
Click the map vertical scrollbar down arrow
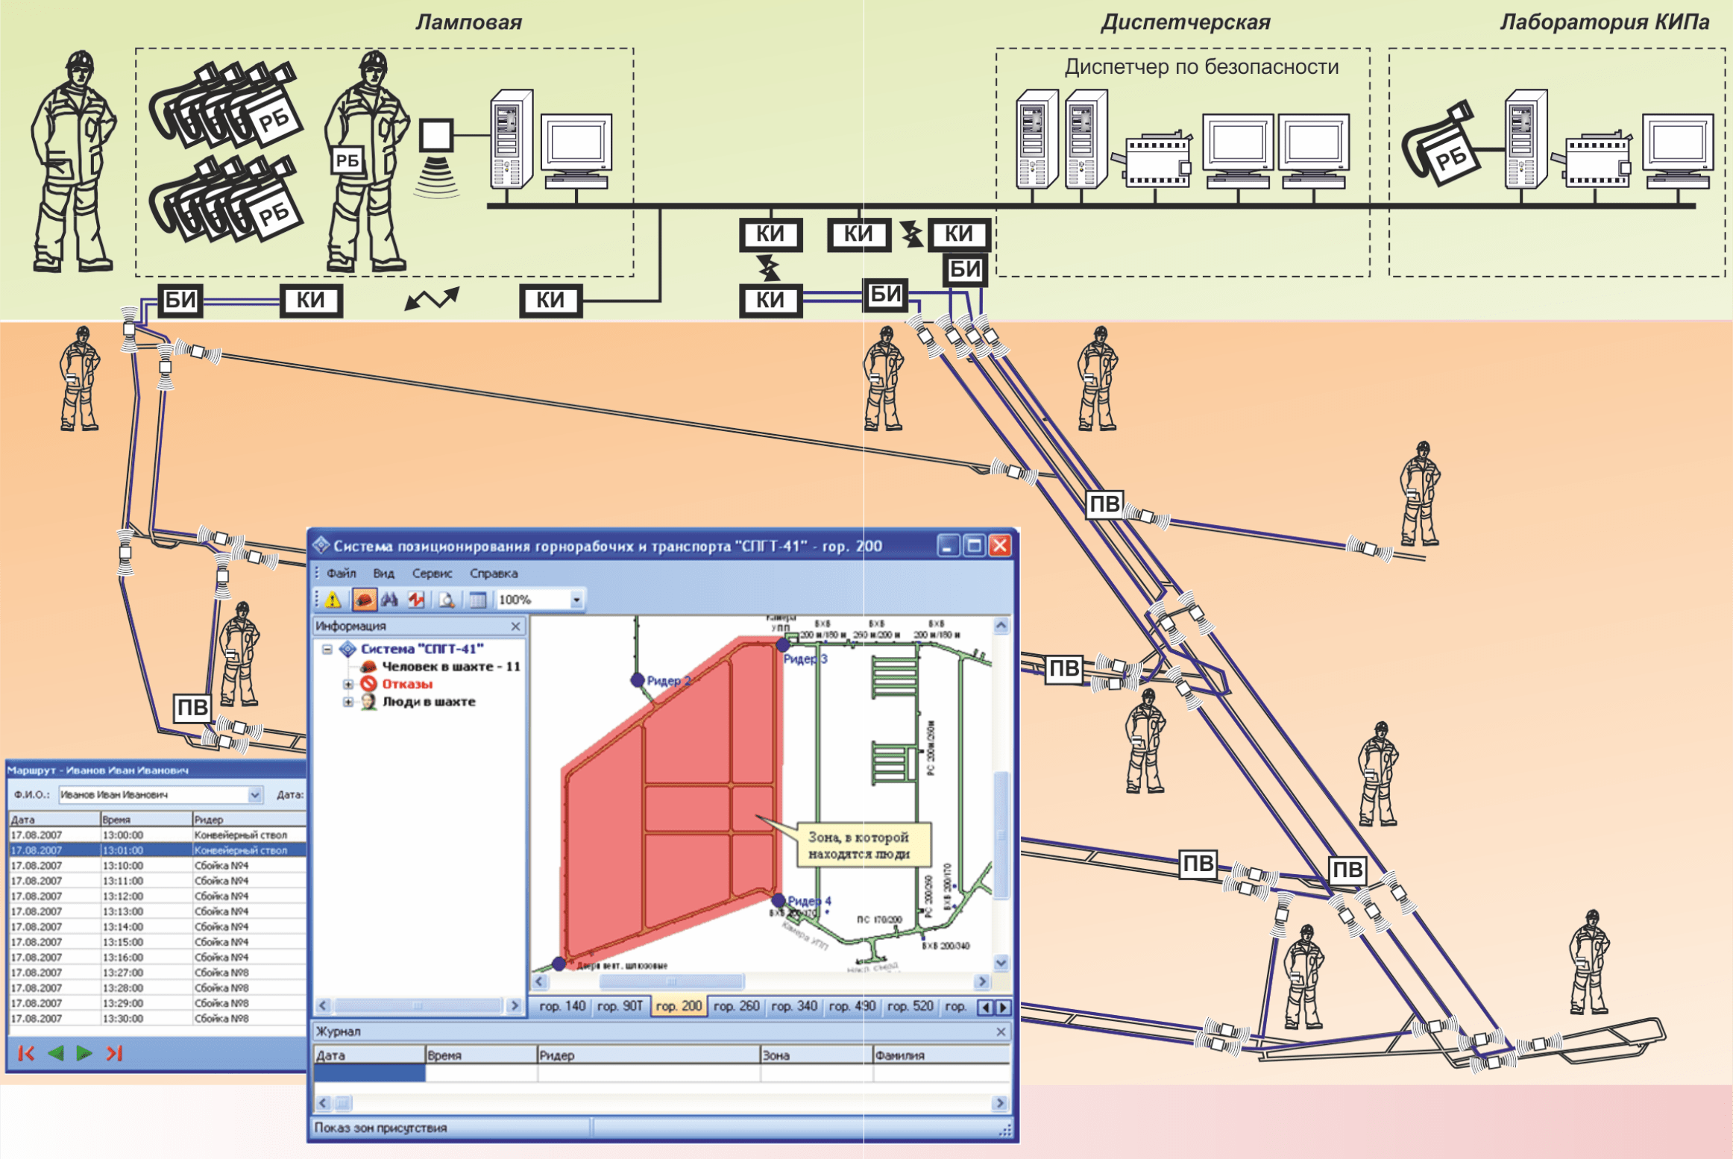click(1001, 962)
